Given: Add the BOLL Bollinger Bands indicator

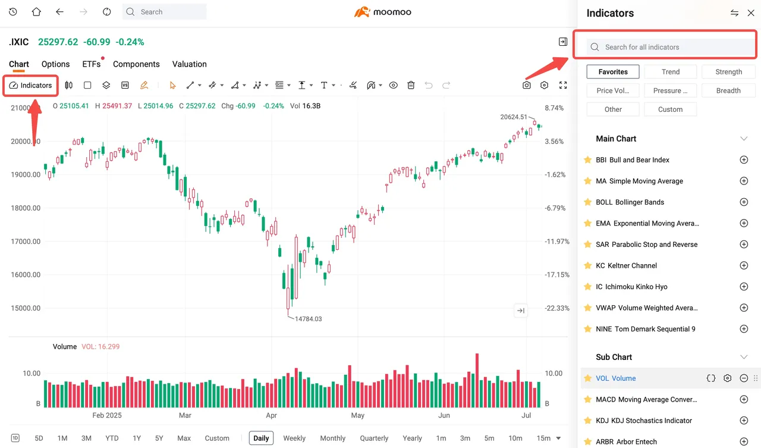Looking at the screenshot, I should tap(743, 202).
